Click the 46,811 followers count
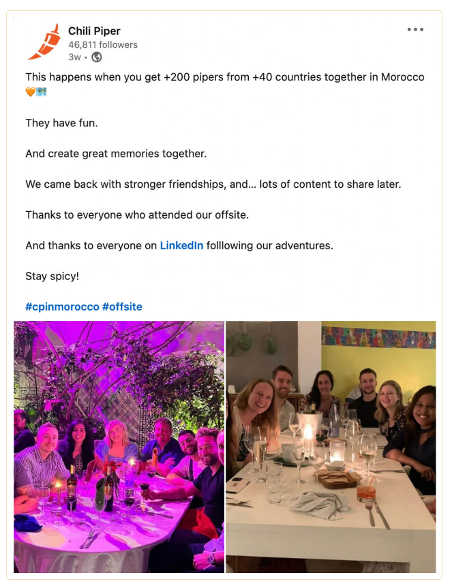The height and width of the screenshot is (586, 452). [103, 45]
